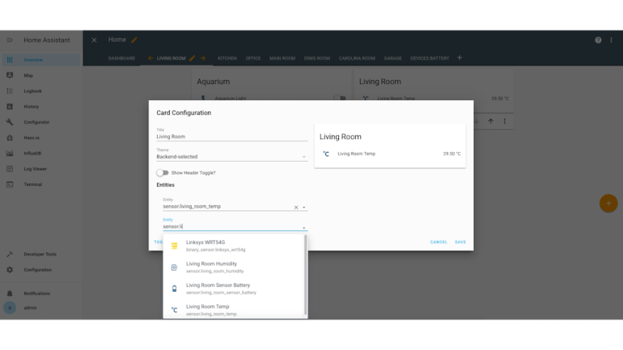This screenshot has height=350, width=623.
Task: Add a new view with plus icon
Action: (x=460, y=58)
